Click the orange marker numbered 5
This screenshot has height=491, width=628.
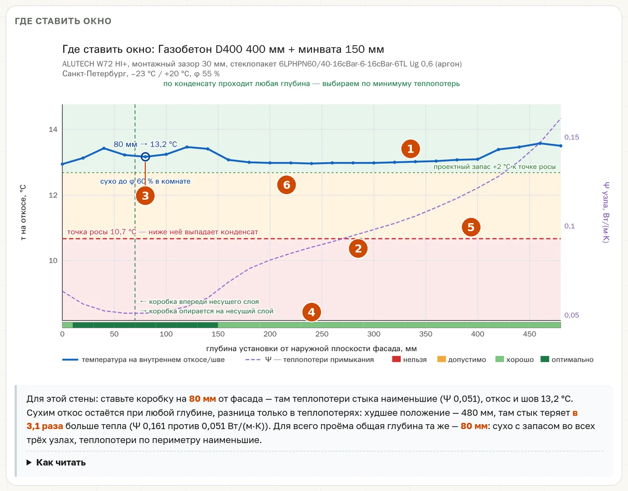pos(471,227)
